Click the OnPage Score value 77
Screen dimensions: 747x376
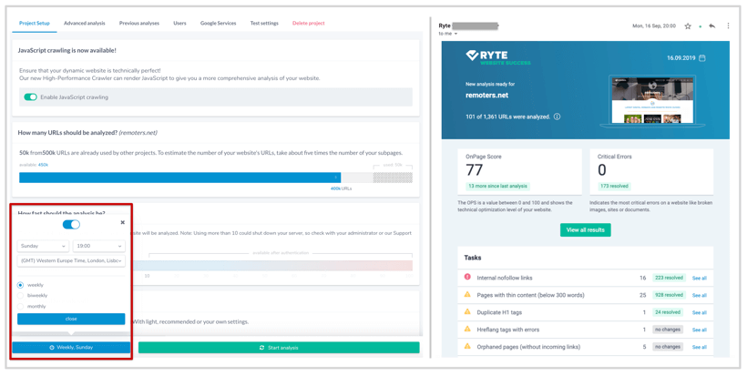tap(474, 170)
